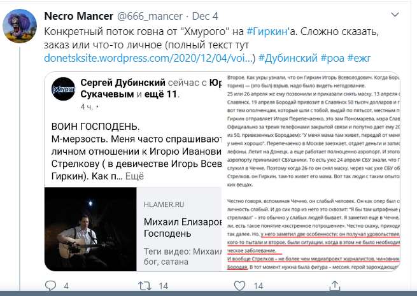Expand the tweet options chevron
Viewport: 417px width, 296px height.
click(x=395, y=15)
